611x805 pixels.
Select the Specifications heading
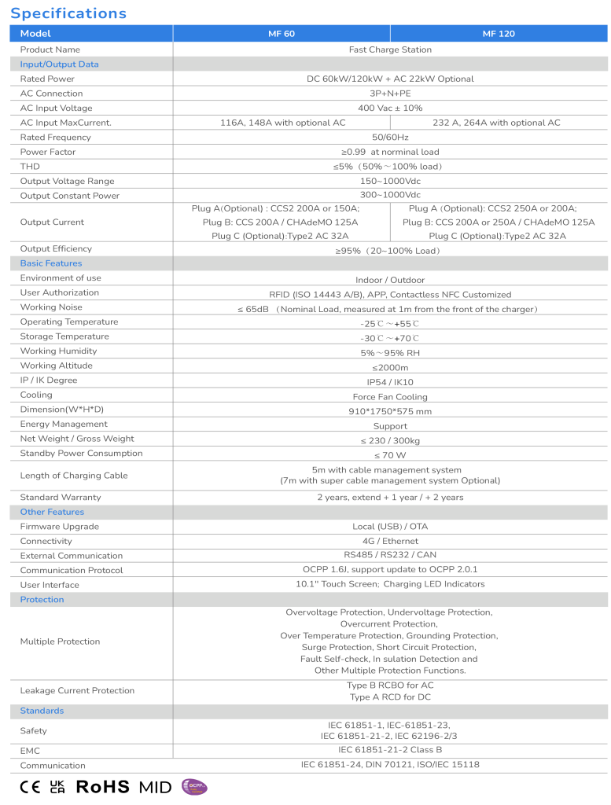pyautogui.click(x=68, y=13)
